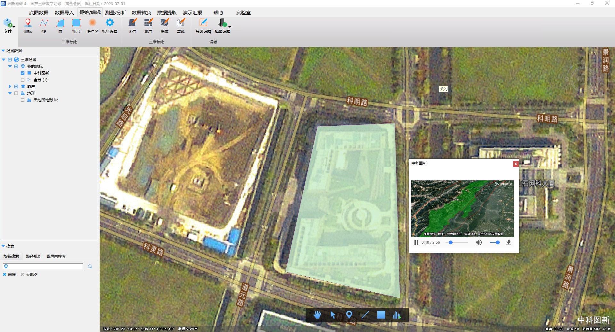615x332 pixels.
Task: Collapse the 搜索 panel
Action: pos(3,246)
